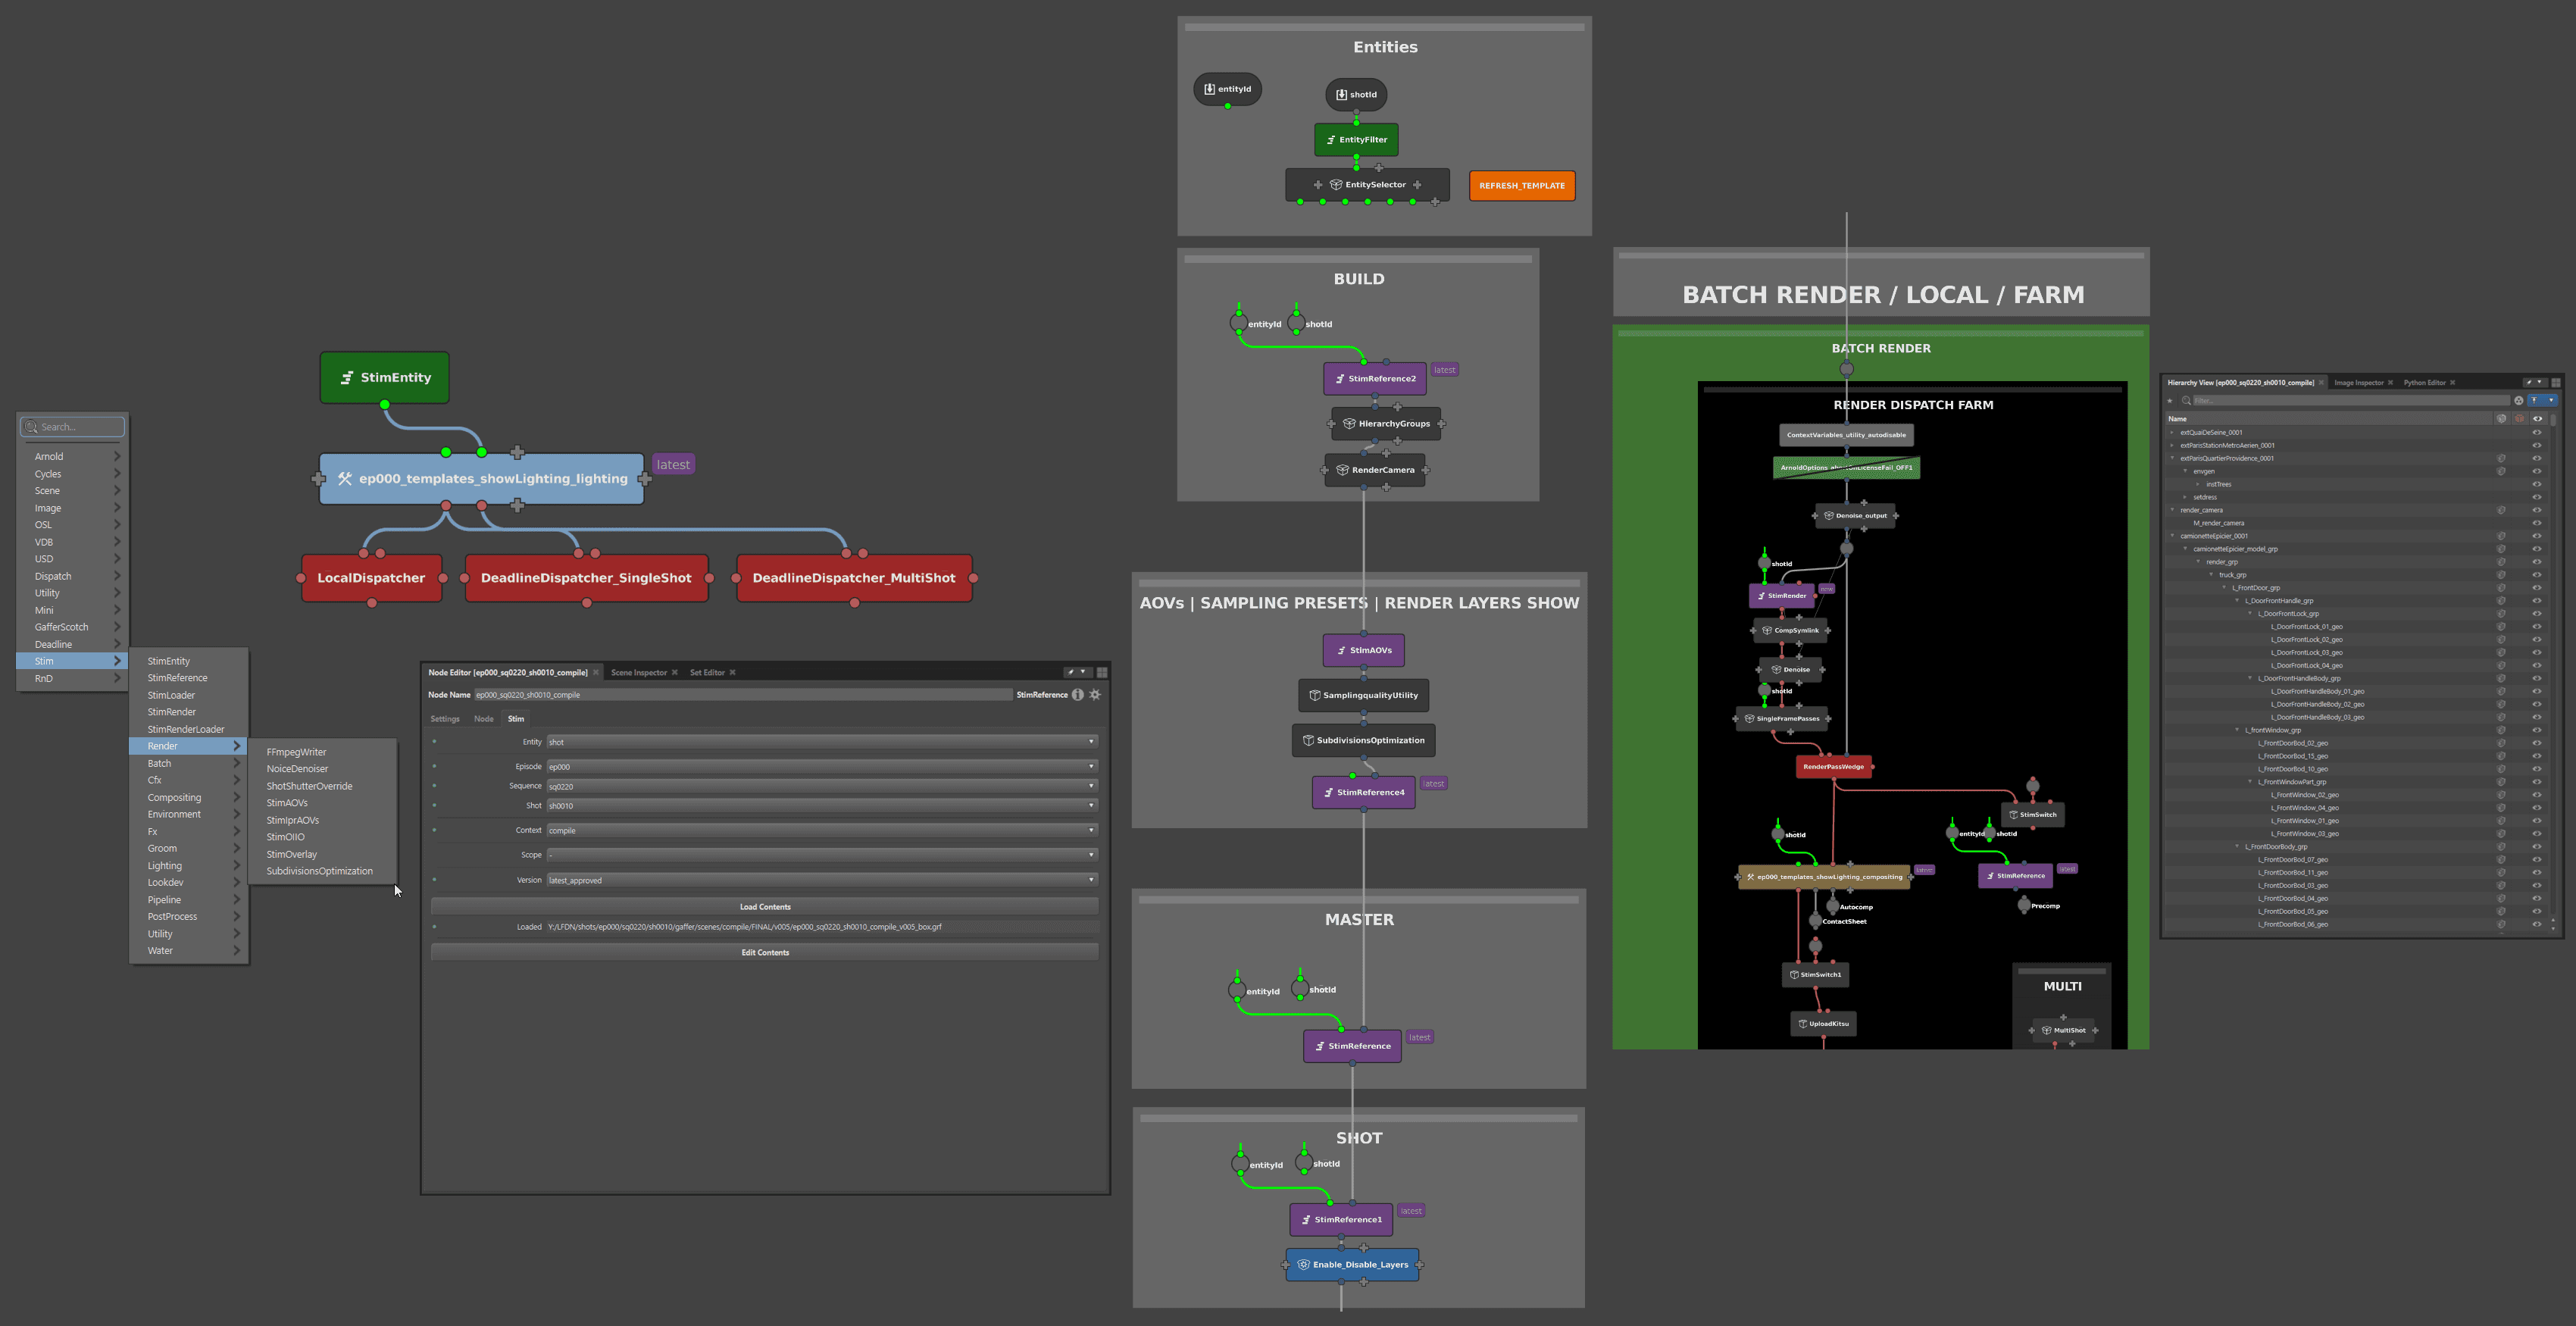Screen dimensions: 2576x1326
Task: Click the ep000_templates_showLighting_lighting node tools icon
Action: pos(345,479)
